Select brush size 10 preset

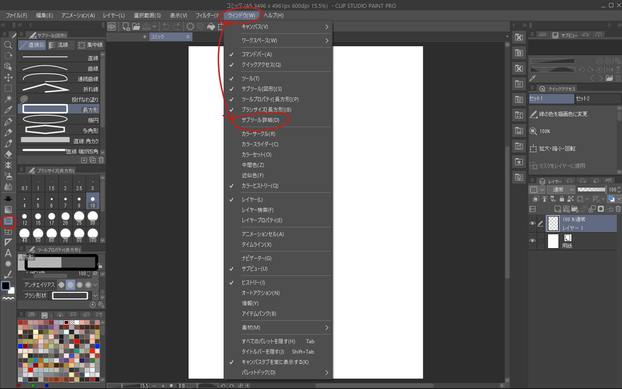(x=93, y=202)
